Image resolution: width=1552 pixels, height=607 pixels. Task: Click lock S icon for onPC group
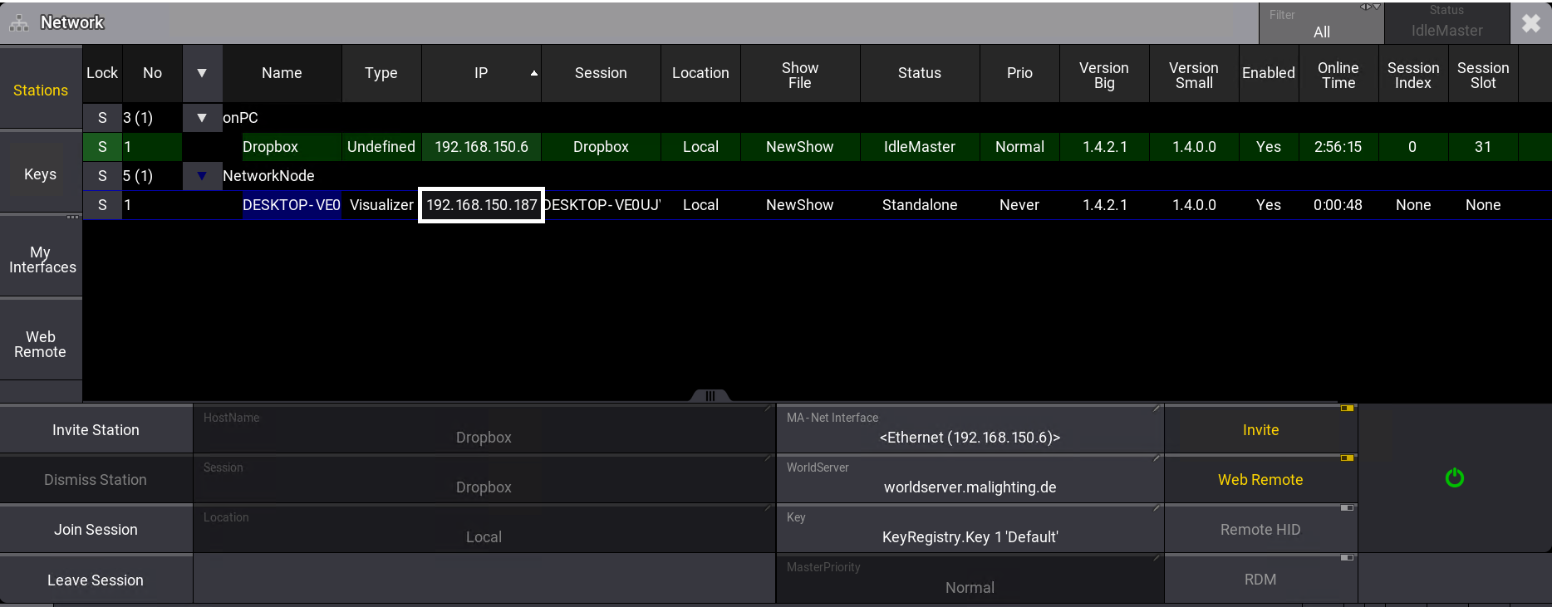click(x=102, y=118)
